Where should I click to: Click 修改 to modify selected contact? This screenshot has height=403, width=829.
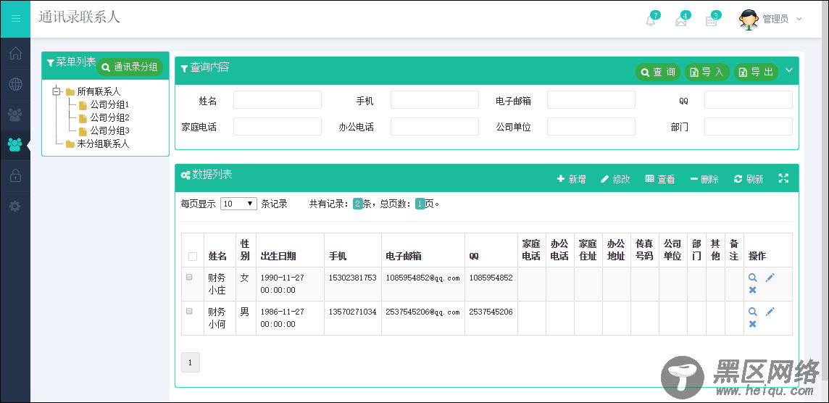pyautogui.click(x=615, y=179)
